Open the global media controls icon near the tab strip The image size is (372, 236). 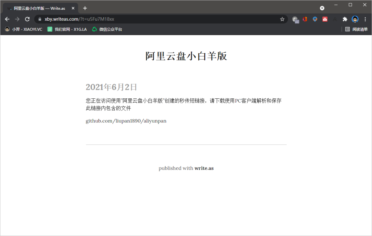pyautogui.click(x=322, y=8)
